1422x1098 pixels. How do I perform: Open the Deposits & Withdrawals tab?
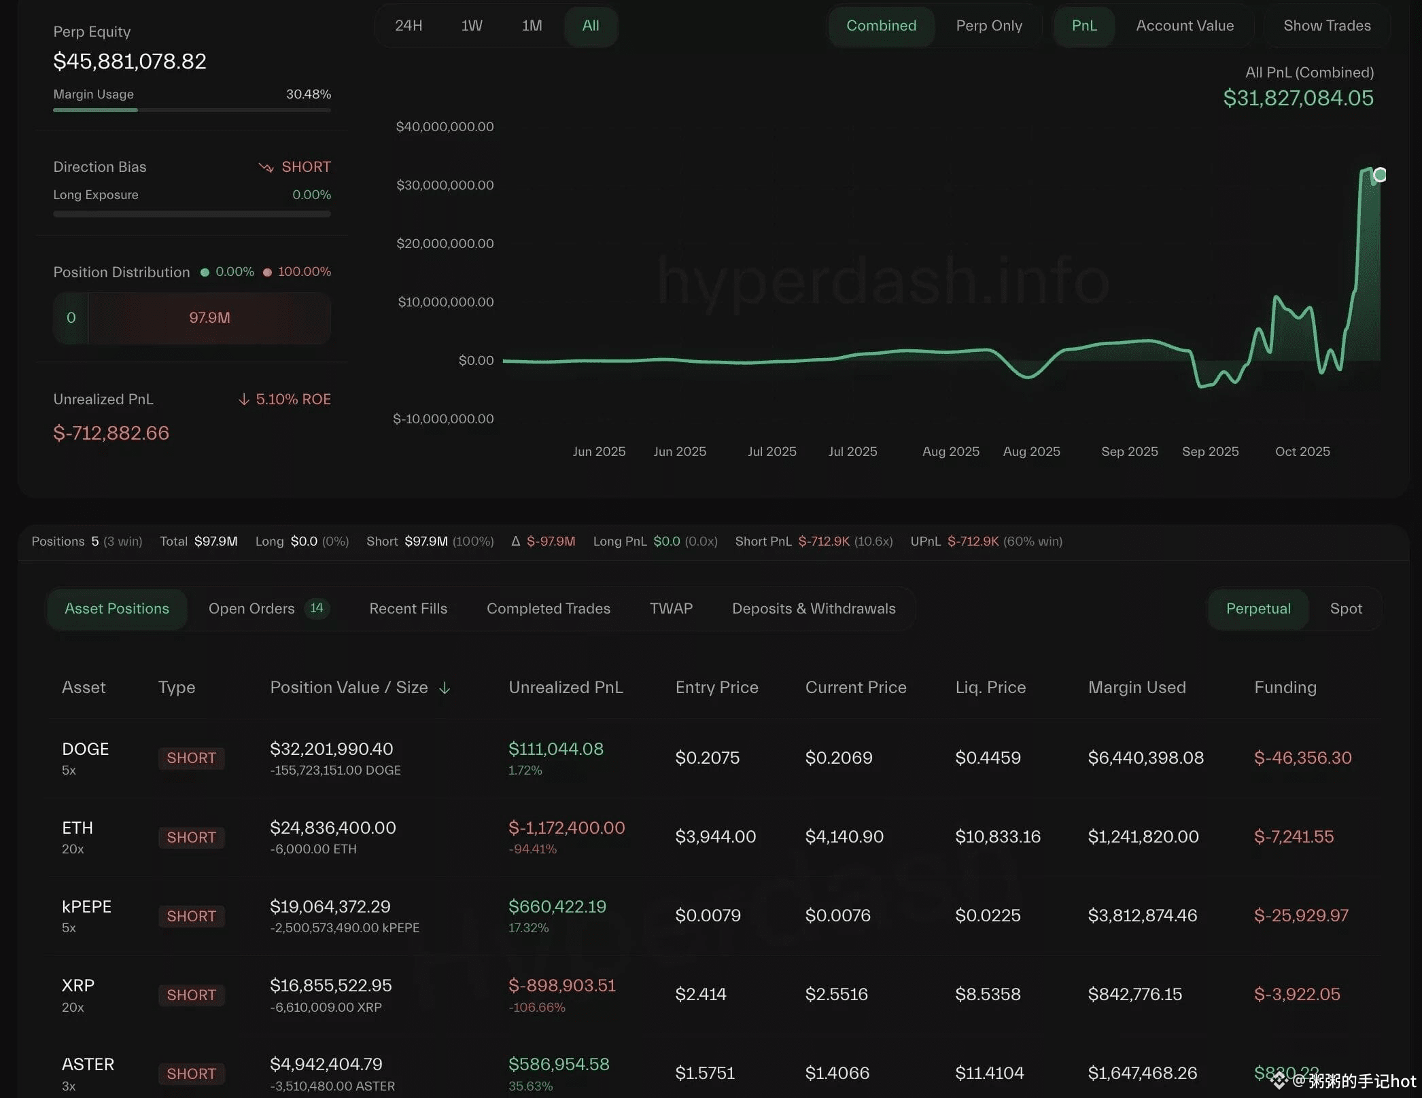pos(813,609)
